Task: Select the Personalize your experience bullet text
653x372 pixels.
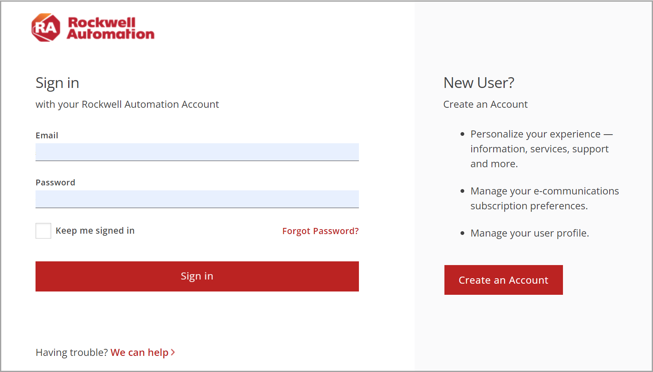Action: (x=541, y=149)
